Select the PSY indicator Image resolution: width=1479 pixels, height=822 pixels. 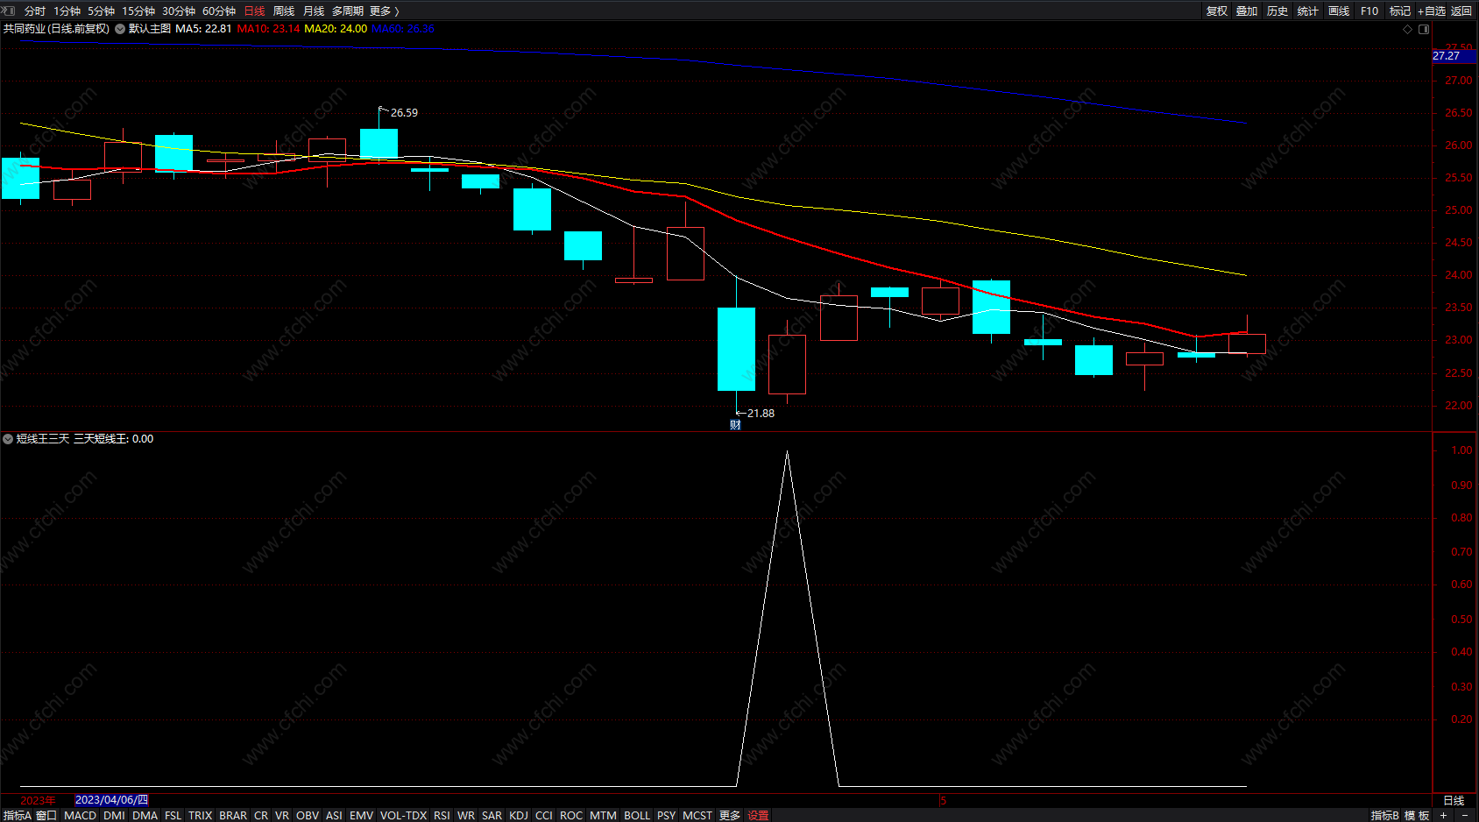point(667,815)
